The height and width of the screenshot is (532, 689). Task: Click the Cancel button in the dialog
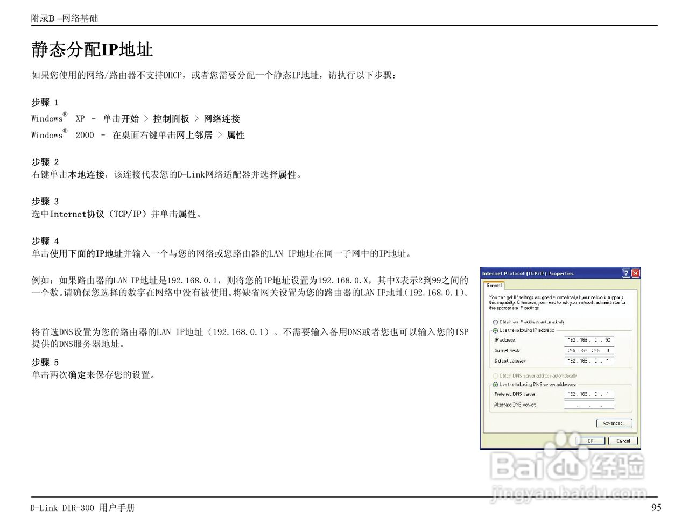click(x=623, y=441)
